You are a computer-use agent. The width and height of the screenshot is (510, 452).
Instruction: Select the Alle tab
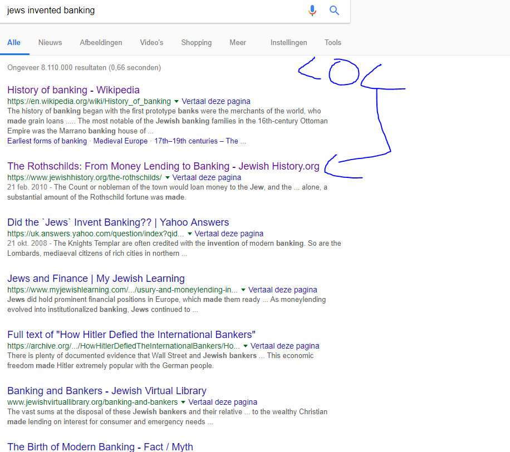pos(14,43)
